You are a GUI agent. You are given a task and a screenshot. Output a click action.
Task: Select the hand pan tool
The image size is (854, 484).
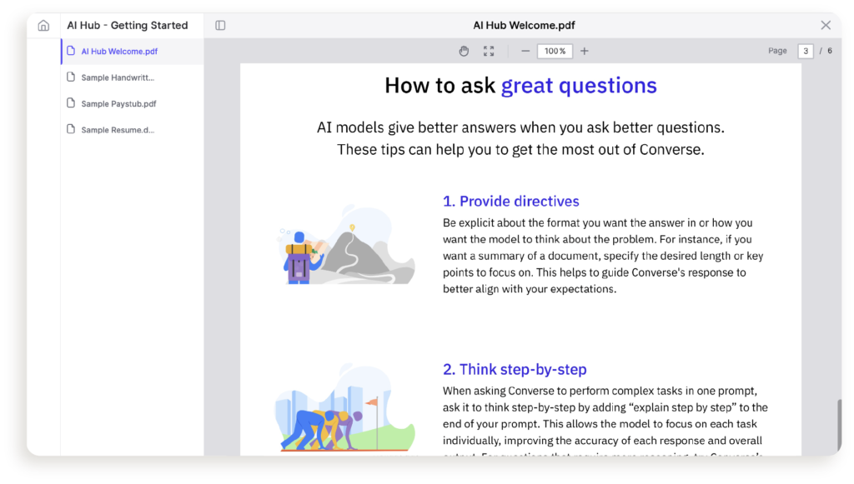(x=464, y=51)
